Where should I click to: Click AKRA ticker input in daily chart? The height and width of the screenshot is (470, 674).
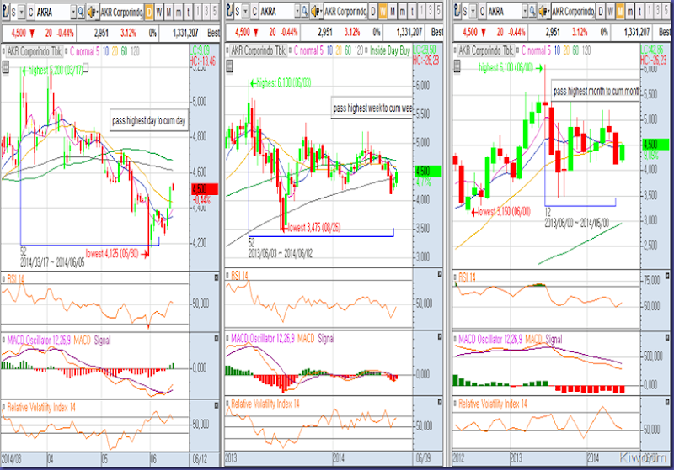[x=52, y=12]
